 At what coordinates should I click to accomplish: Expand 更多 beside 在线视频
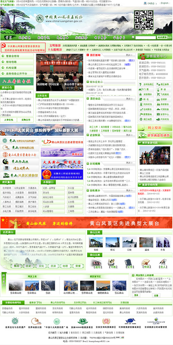point(129,163)
